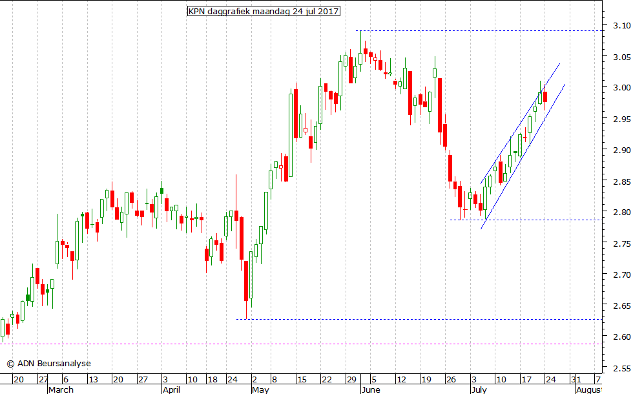This screenshot has height=394, width=633.
Task: Click the 2.90 price axis label
Action: [x=621, y=150]
